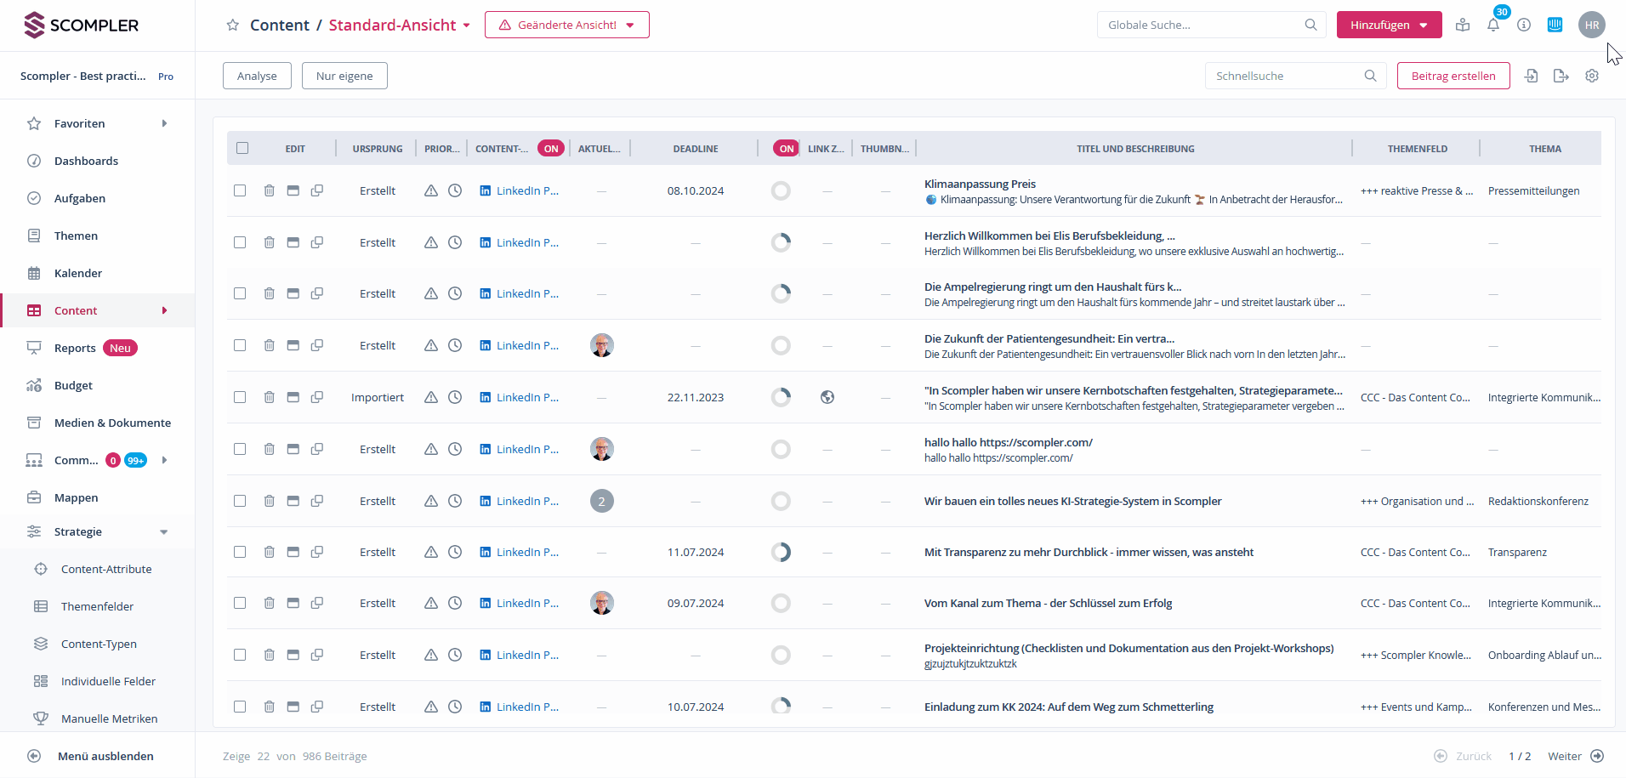The width and height of the screenshot is (1626, 778).
Task: Open the table settings gear icon
Action: pyautogui.click(x=1592, y=76)
